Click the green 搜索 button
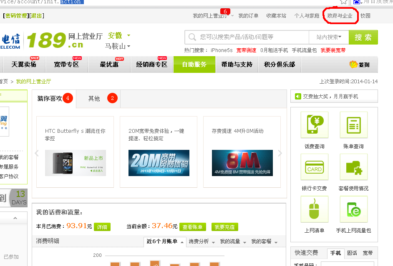Image resolution: width=393 pixels, height=266 pixels. coord(363,37)
